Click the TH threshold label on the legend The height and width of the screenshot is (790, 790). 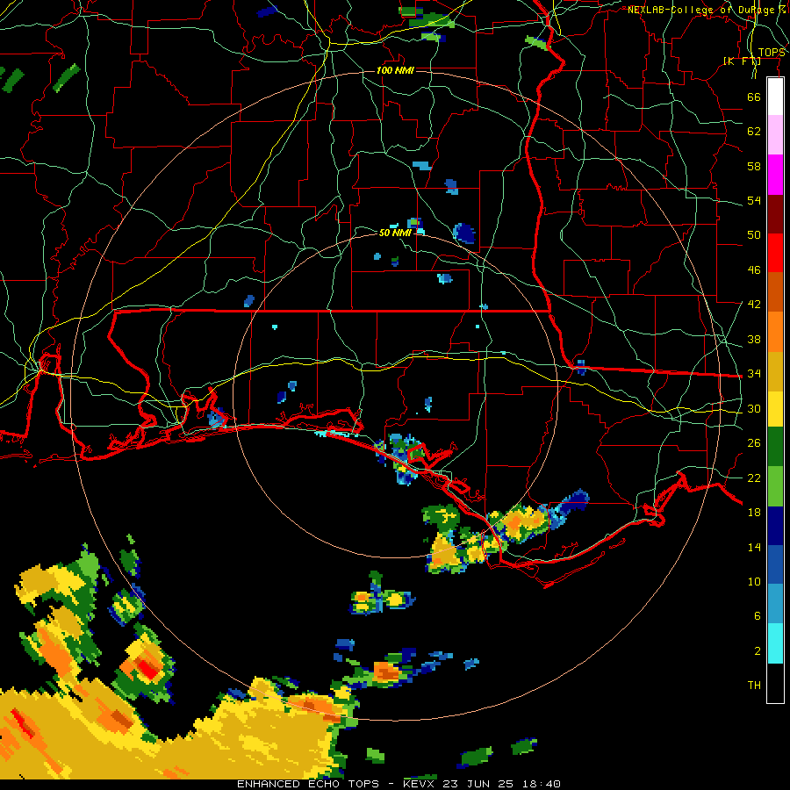point(754,686)
